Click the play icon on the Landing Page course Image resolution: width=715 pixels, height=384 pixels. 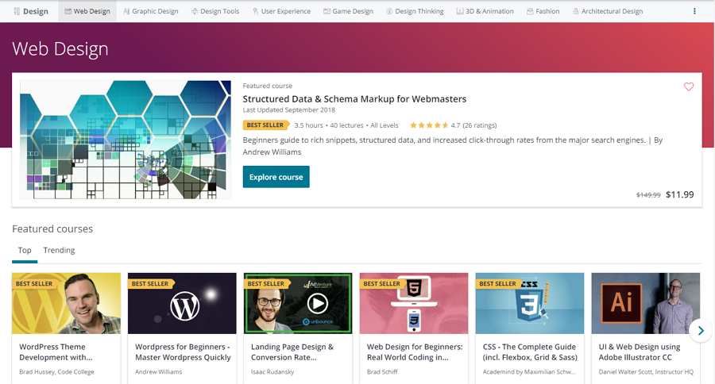coord(317,303)
